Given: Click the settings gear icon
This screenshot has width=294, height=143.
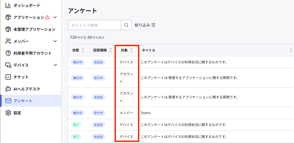Looking at the screenshot, I should click(8, 113).
